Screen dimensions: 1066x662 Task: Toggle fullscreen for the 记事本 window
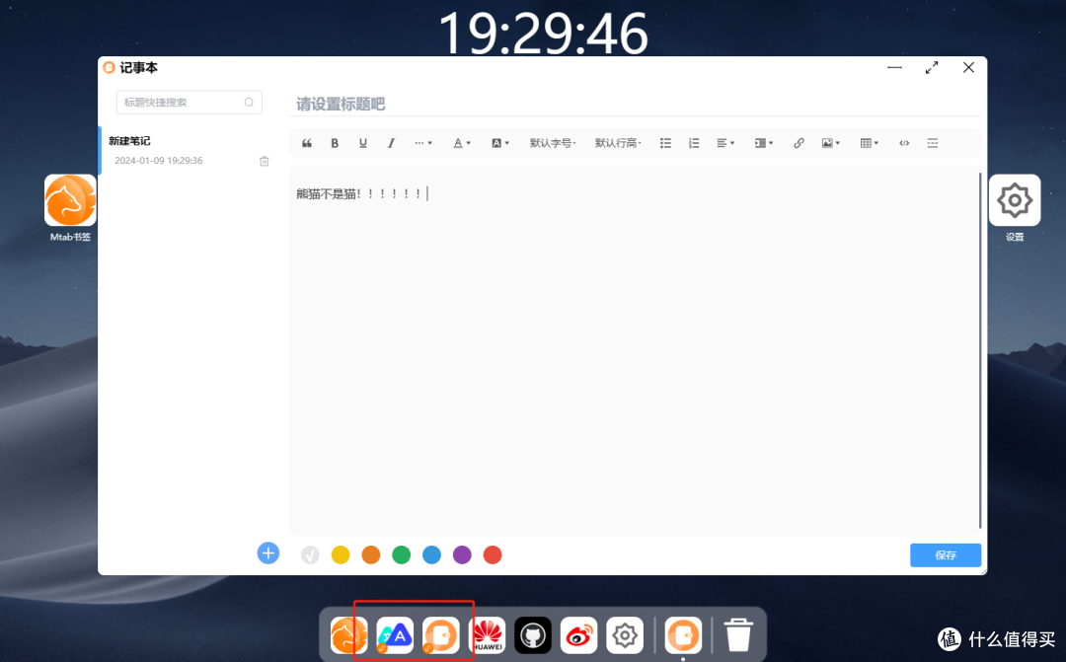click(x=932, y=67)
